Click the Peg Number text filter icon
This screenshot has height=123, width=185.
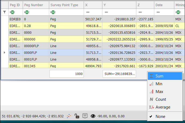click(27, 12)
